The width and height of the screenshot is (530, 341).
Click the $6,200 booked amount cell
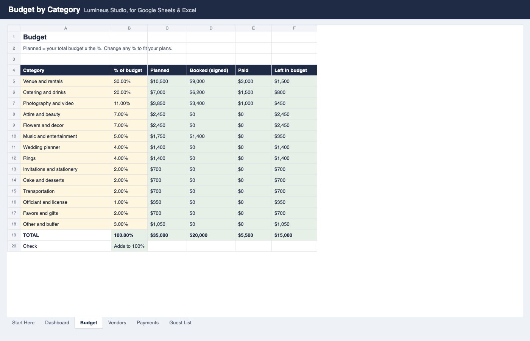tap(211, 92)
